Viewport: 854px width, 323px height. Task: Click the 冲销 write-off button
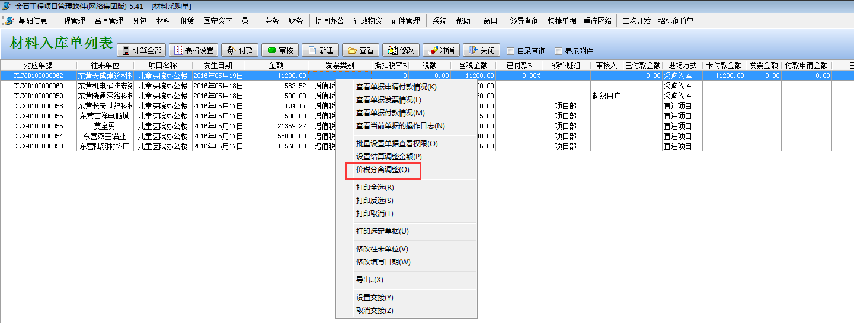point(440,50)
